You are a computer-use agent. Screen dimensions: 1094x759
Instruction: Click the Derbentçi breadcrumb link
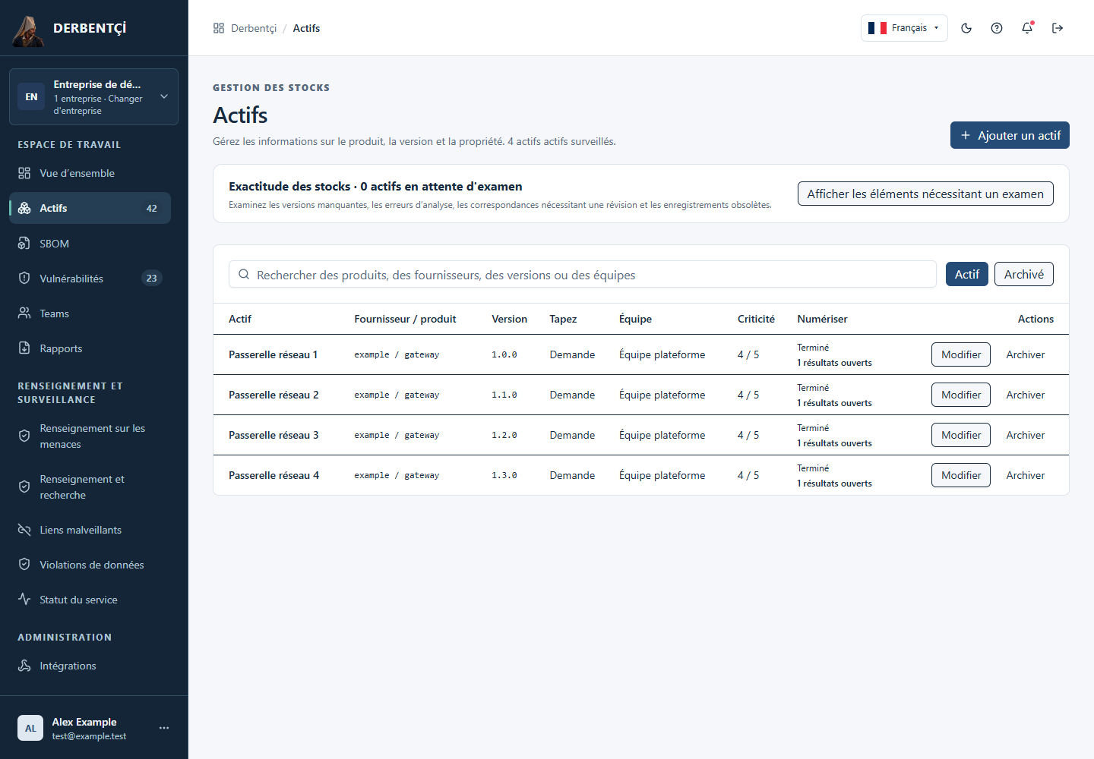point(254,28)
